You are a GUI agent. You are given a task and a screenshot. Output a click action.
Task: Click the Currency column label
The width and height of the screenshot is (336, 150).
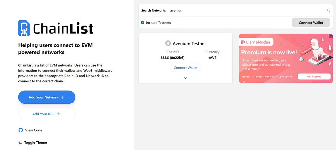(x=213, y=52)
